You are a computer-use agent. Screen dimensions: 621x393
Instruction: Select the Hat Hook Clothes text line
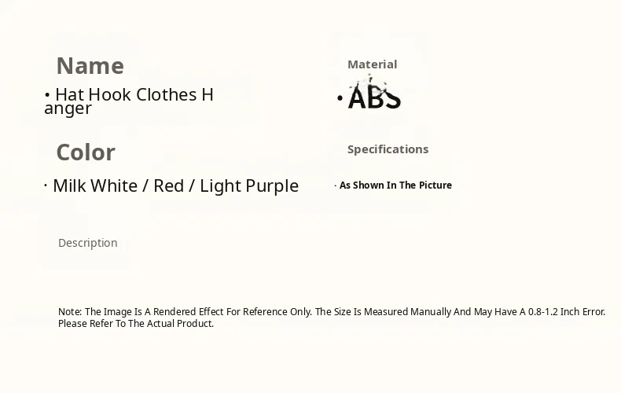[x=134, y=95]
